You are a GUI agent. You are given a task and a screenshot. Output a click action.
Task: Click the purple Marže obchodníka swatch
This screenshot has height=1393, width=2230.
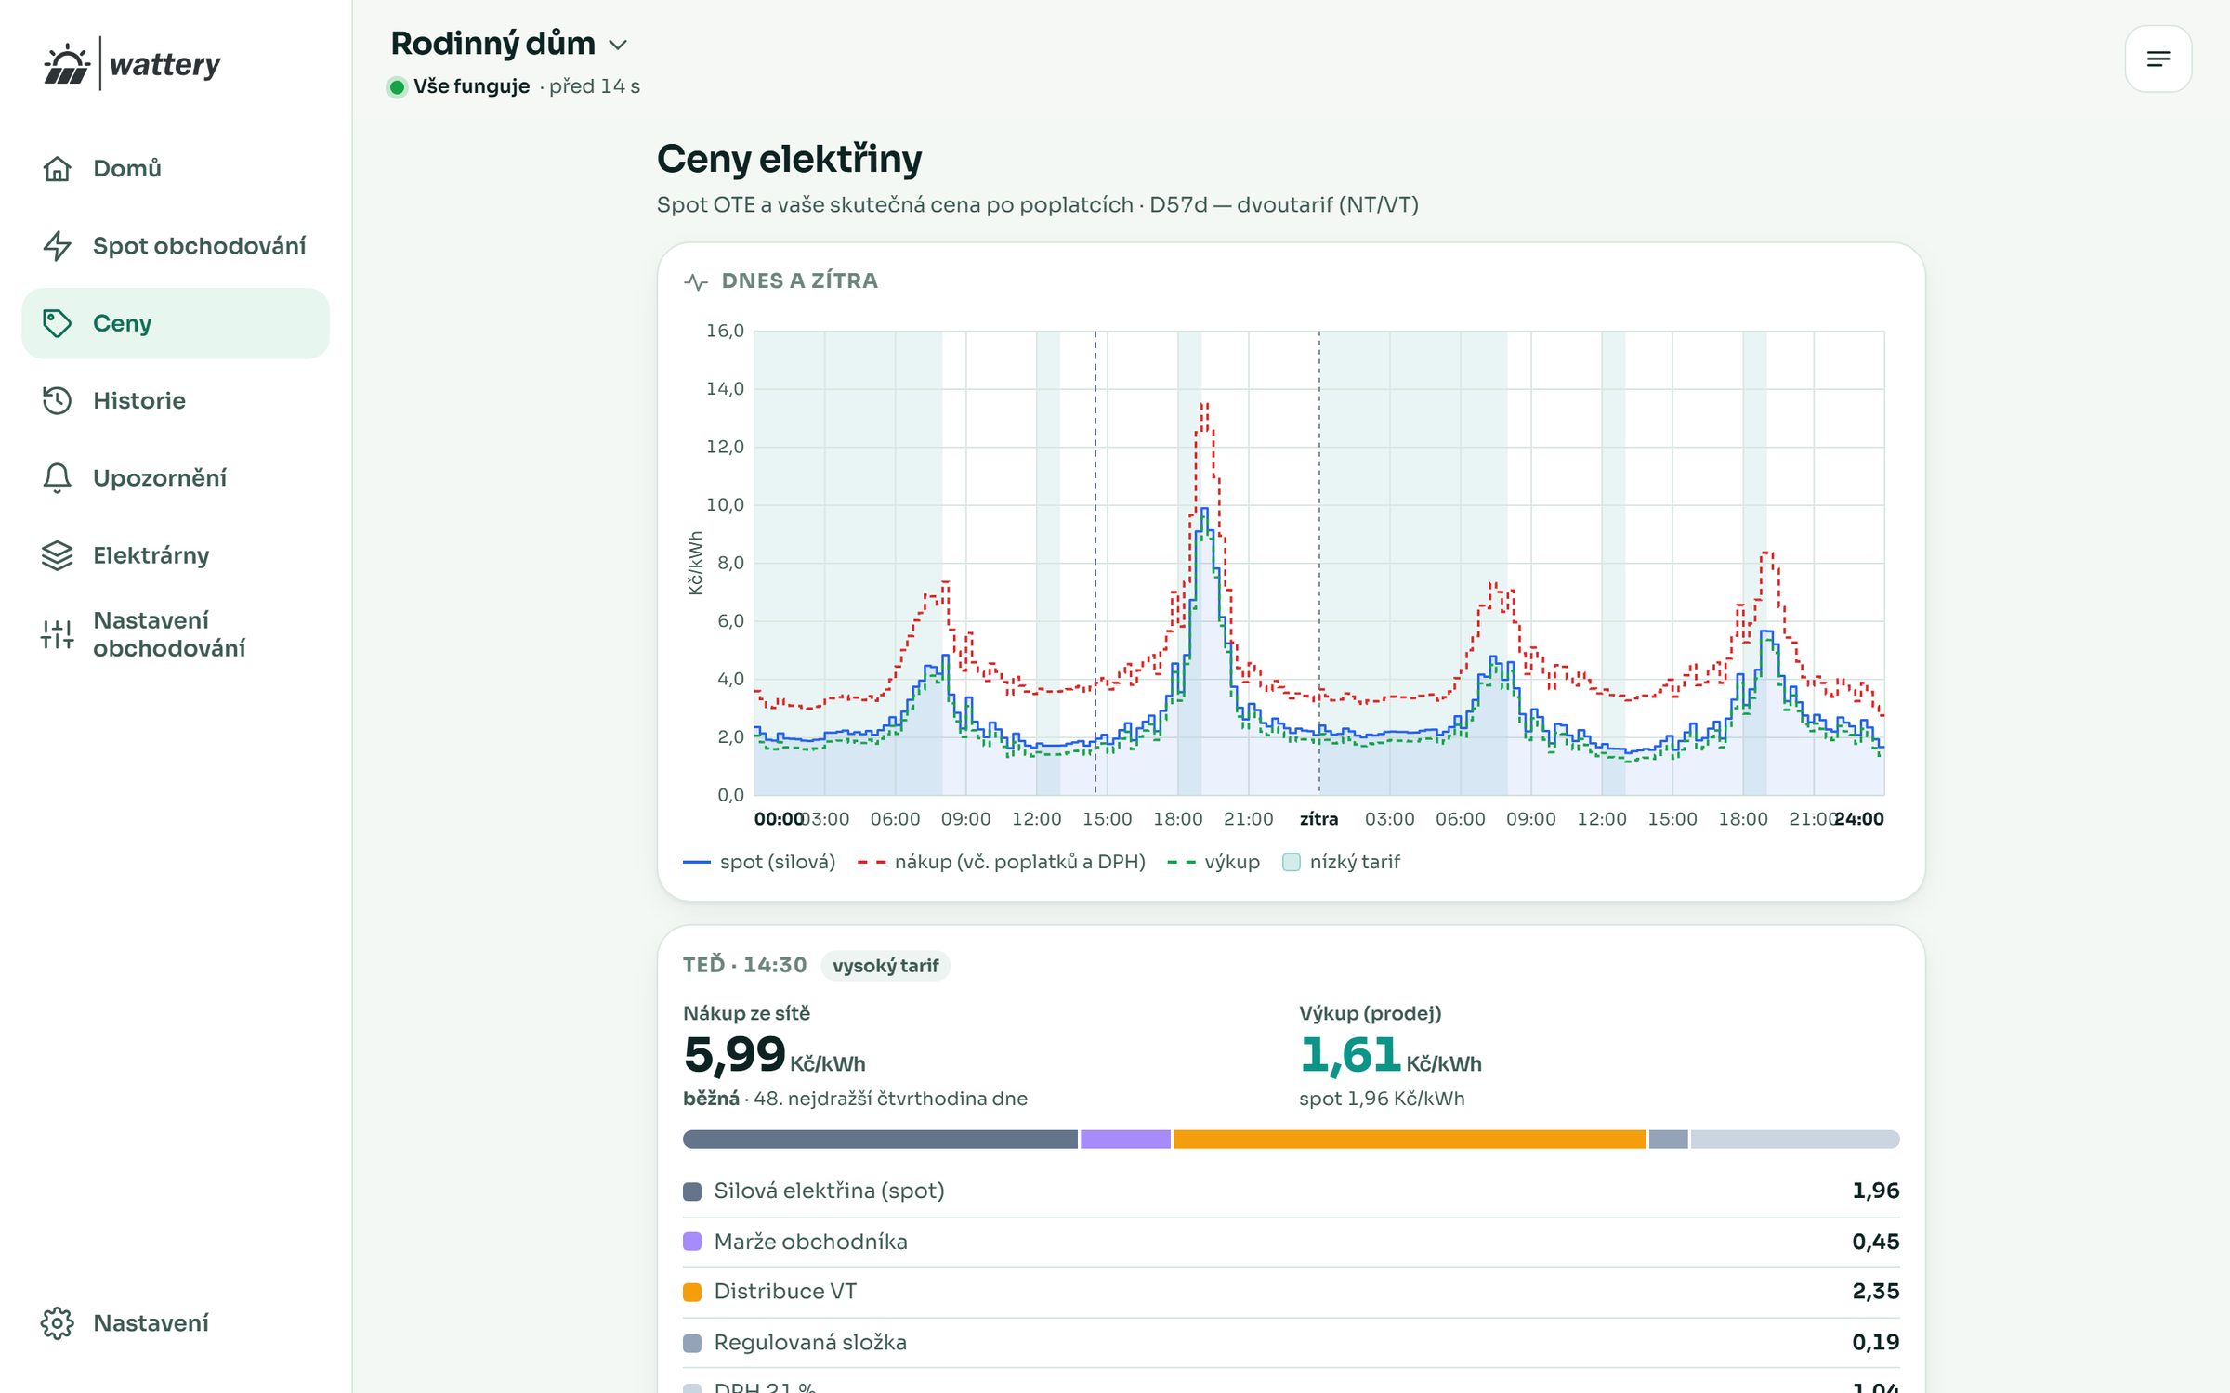click(692, 1242)
